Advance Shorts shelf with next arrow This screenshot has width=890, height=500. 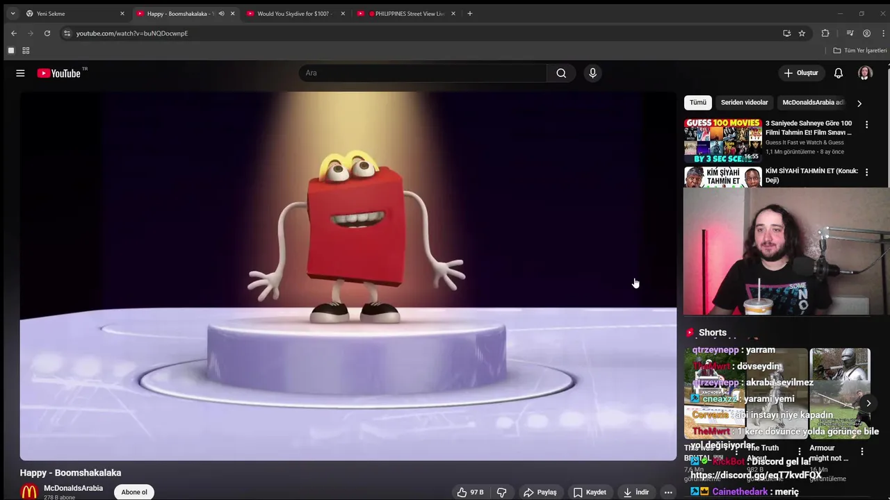coord(868,403)
